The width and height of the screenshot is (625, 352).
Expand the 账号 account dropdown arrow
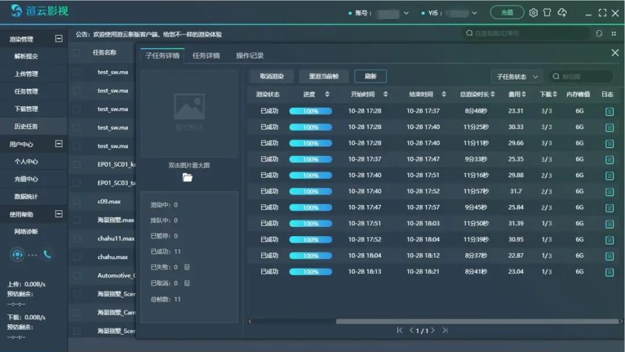pyautogui.click(x=406, y=13)
